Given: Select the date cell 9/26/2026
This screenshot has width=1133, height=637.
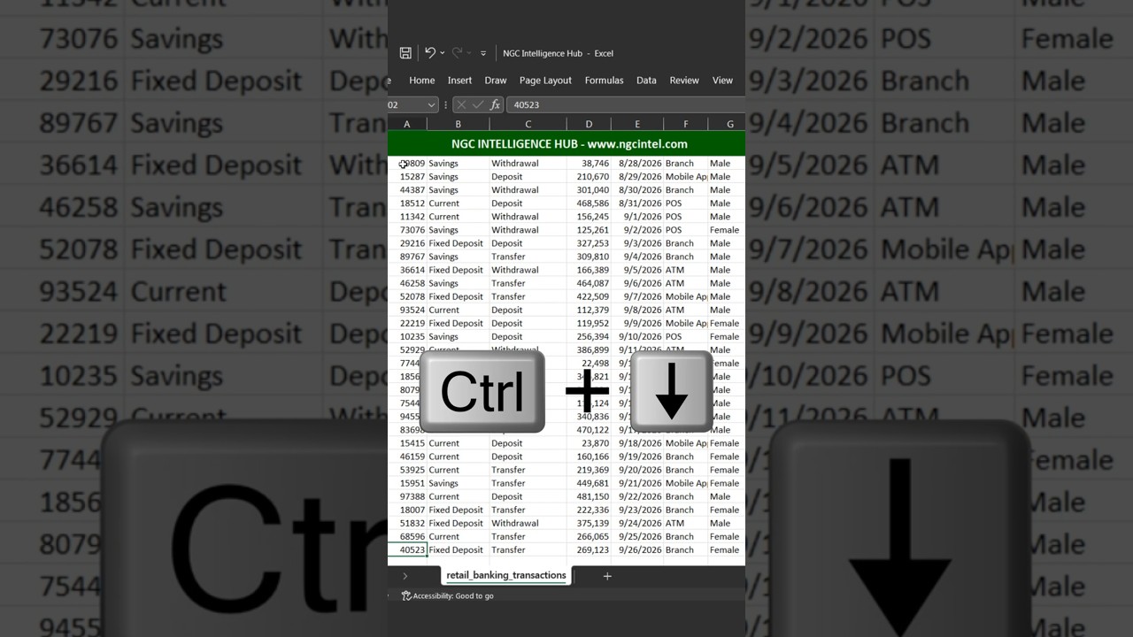Looking at the screenshot, I should (637, 549).
